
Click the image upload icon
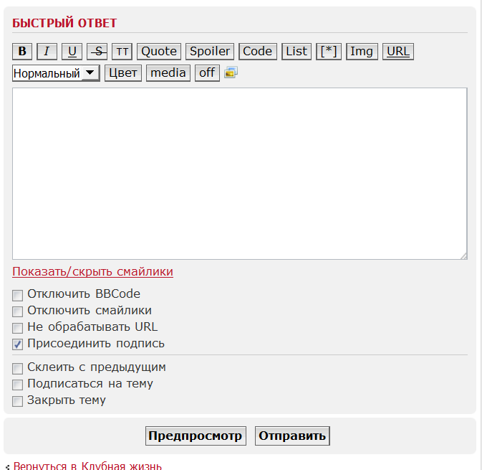231,72
